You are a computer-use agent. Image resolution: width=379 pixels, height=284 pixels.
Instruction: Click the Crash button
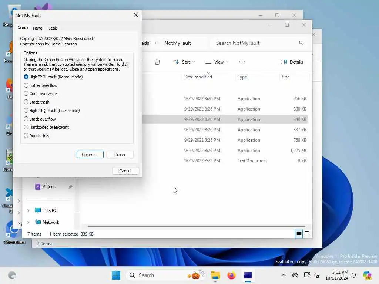pos(120,155)
